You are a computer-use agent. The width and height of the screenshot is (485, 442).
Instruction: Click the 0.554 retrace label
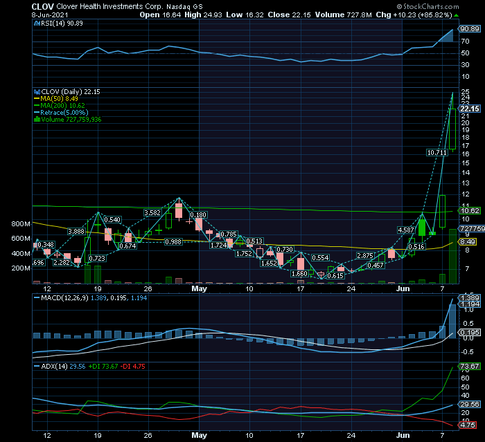tap(320, 257)
